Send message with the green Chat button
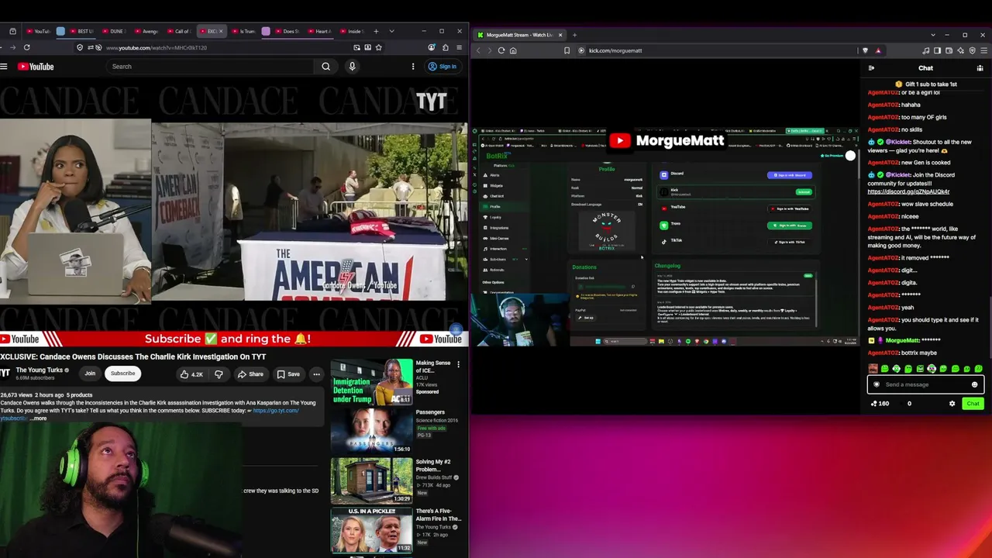Viewport: 992px width, 558px height. (x=973, y=404)
